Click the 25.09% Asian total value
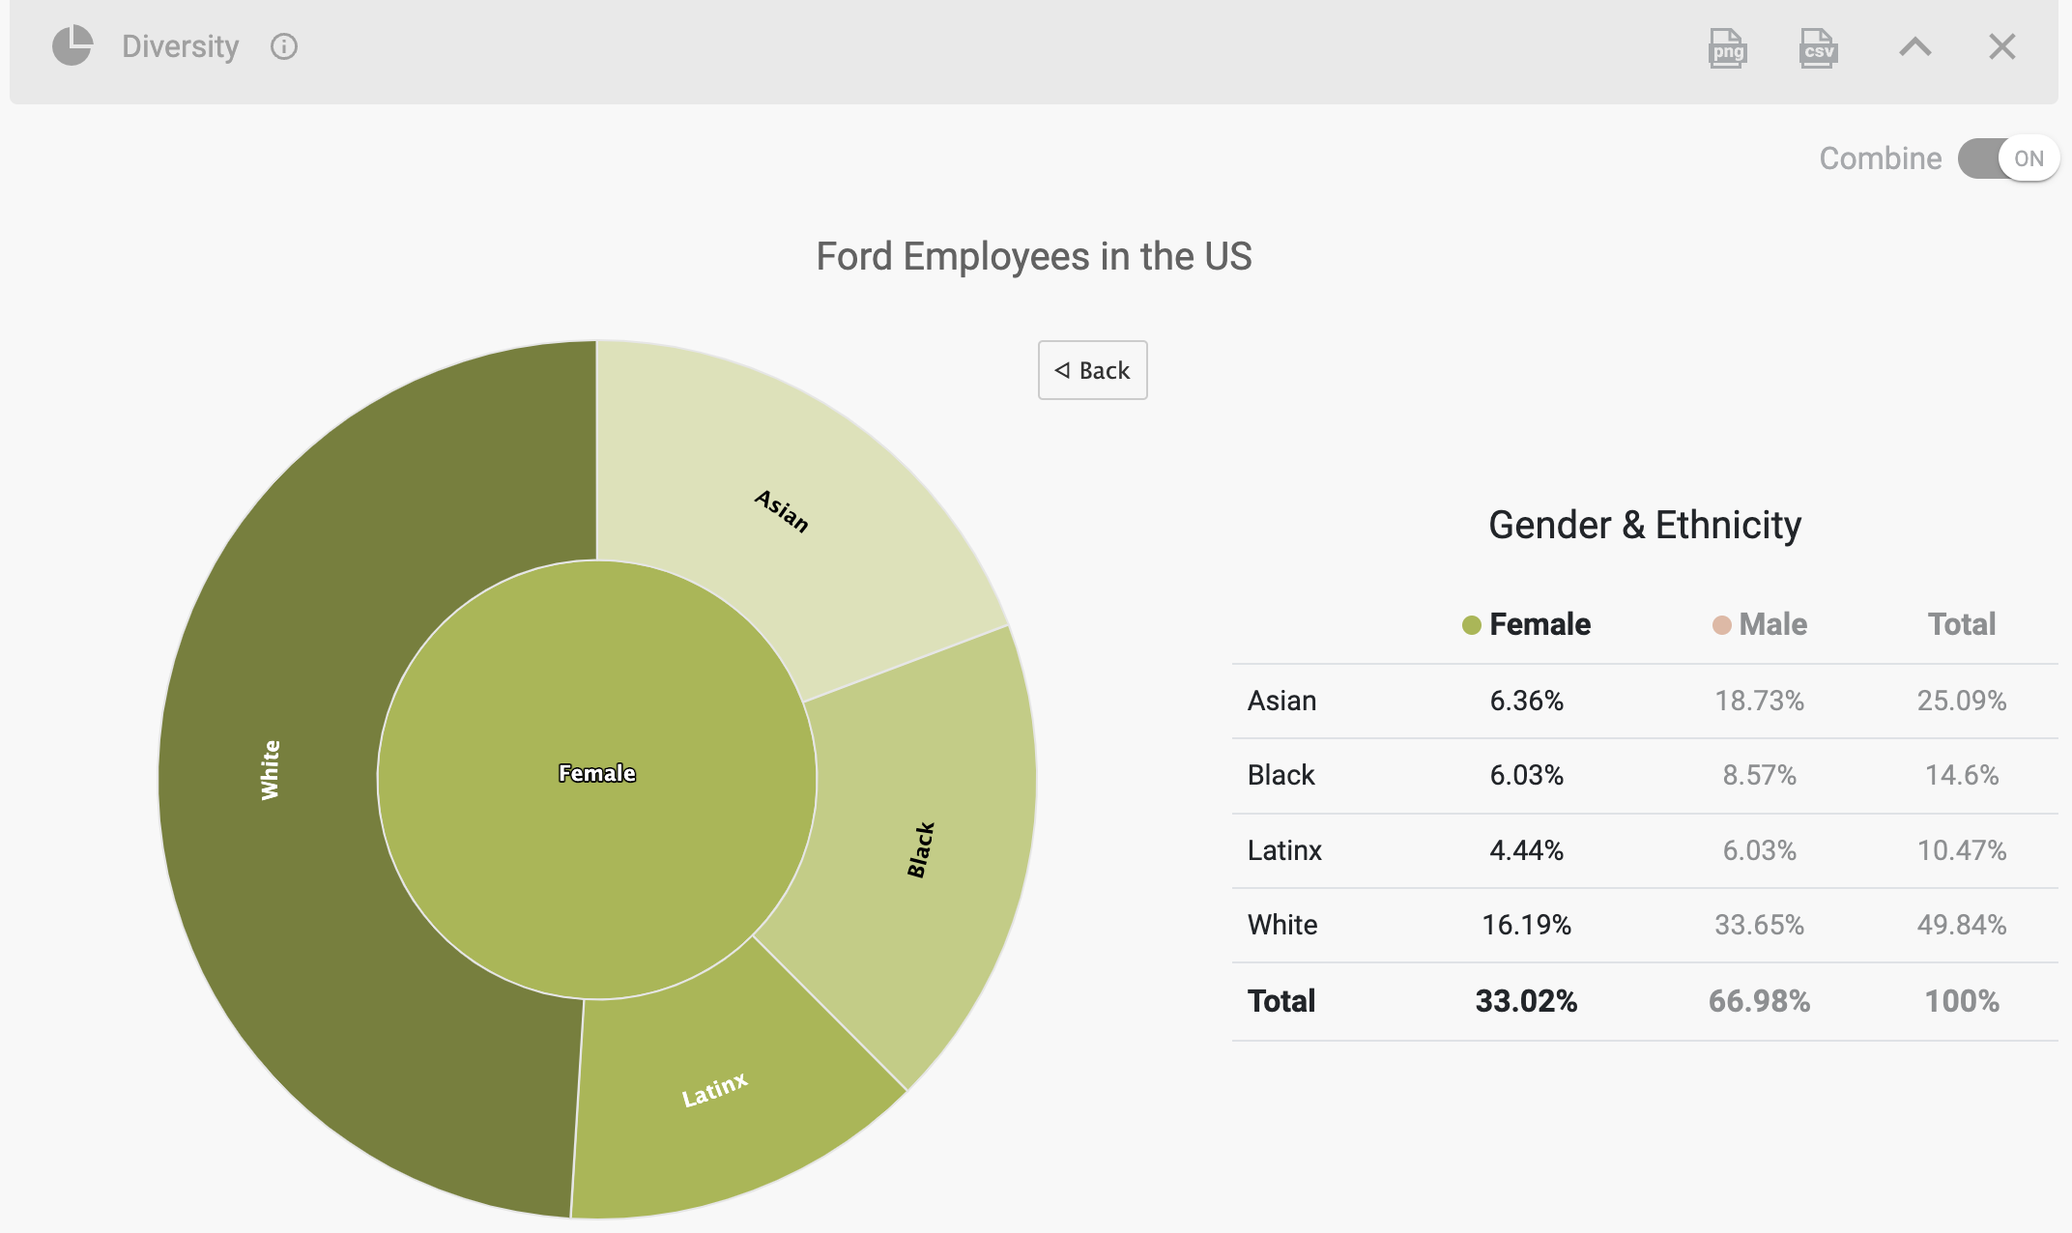Image resolution: width=2072 pixels, height=1233 pixels. [1962, 701]
